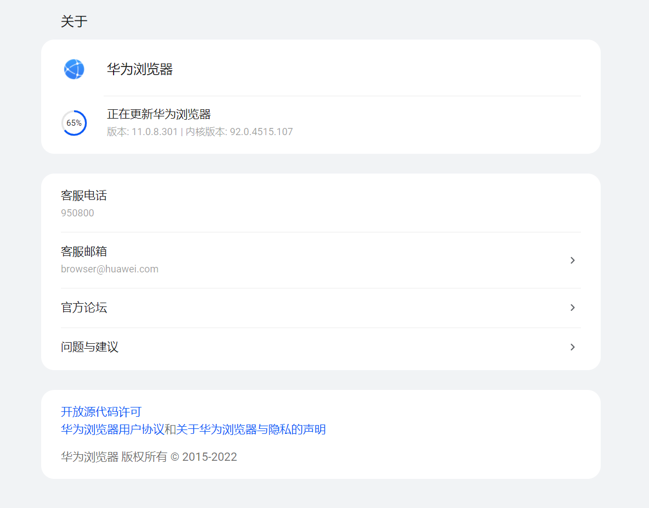Screen dimensions: 649x508
Task: Click the 官方论坛 list item
Action: (320, 308)
